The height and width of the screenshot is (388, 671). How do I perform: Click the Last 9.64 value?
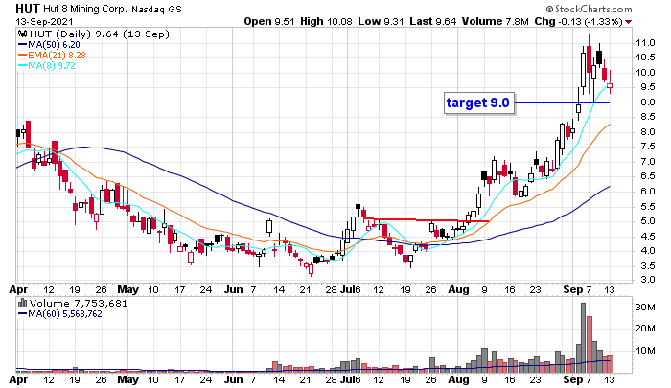point(432,21)
